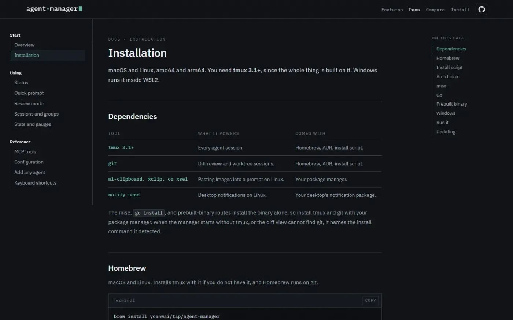Open the Install nav item
Screen dimensions: 513x320
pyautogui.click(x=460, y=10)
